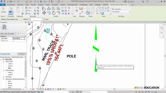Click the red Delete icon in Modify panel
The height and width of the screenshot is (93, 166).
(x=69, y=13)
